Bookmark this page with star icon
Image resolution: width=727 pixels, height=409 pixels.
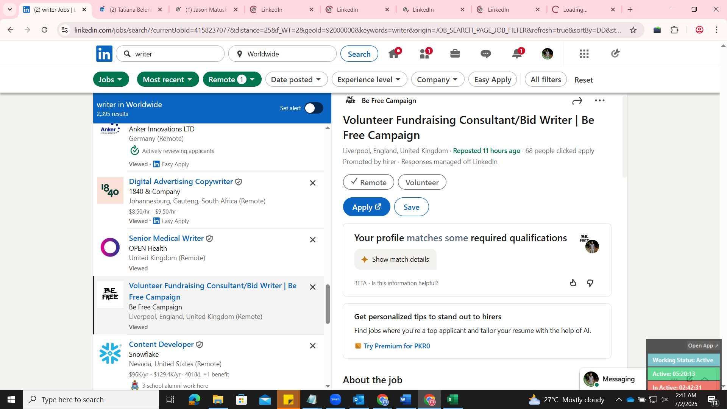(x=633, y=30)
